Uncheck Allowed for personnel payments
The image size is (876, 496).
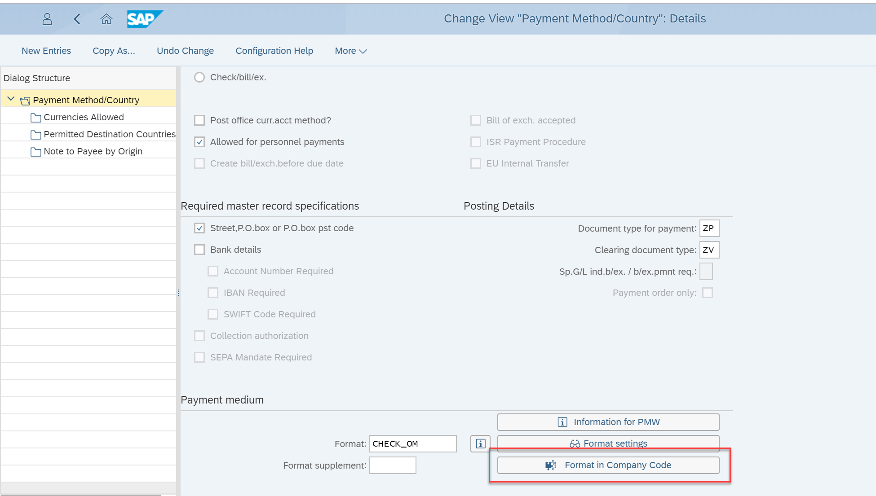click(x=199, y=142)
